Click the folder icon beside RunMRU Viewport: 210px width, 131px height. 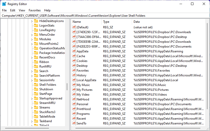(36, 67)
